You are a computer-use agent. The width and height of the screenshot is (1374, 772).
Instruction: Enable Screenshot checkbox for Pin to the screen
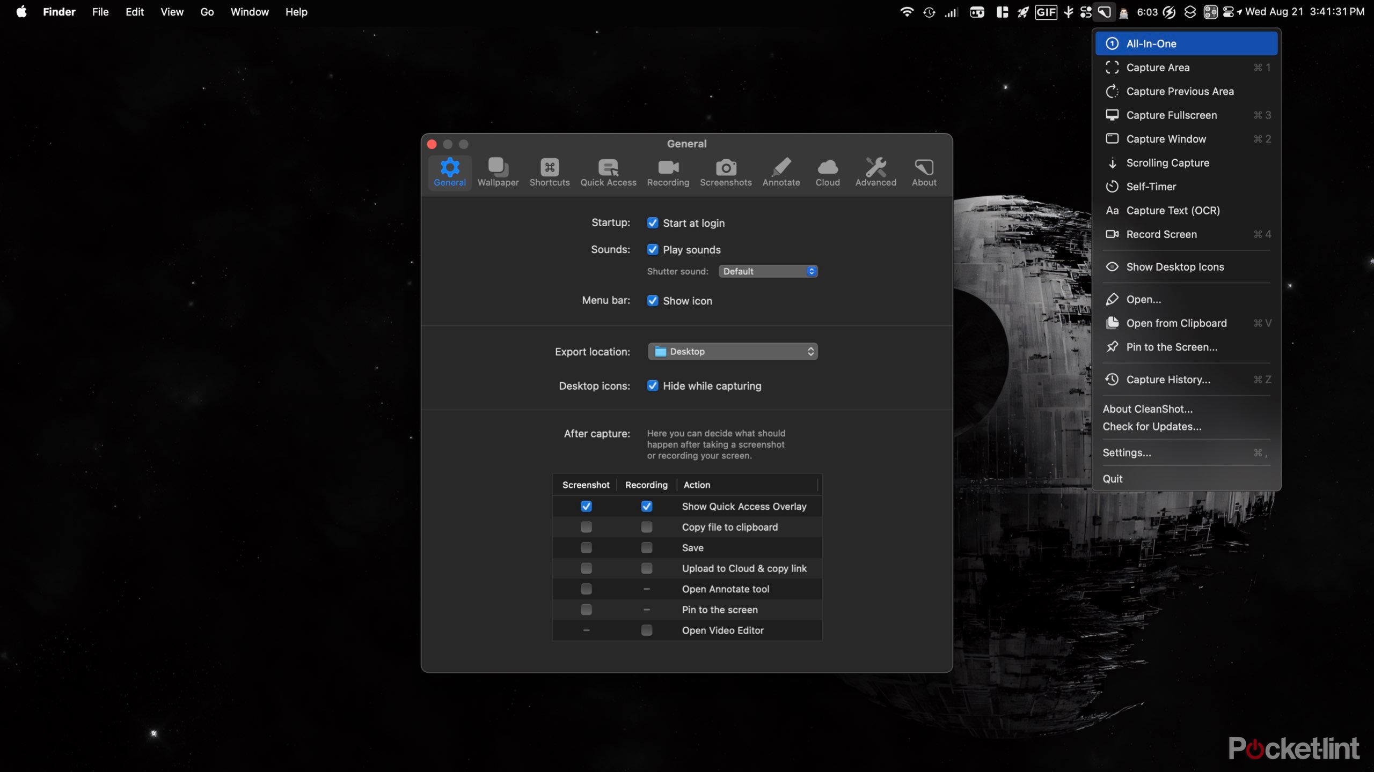[x=586, y=610]
